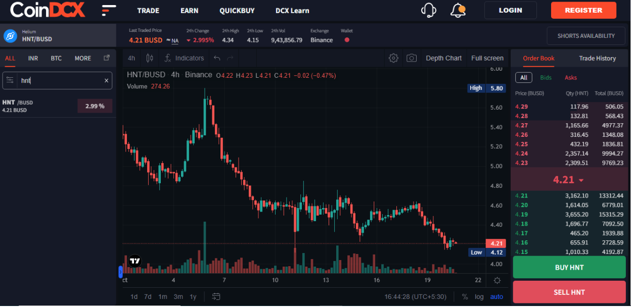
Task: Open the TRADE menu
Action: 148,11
